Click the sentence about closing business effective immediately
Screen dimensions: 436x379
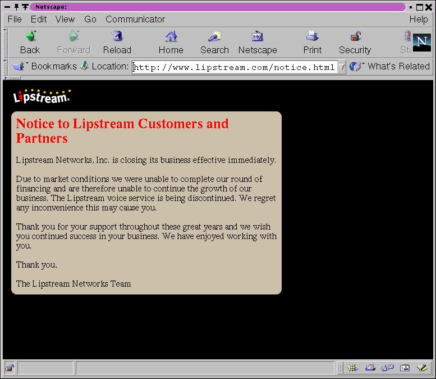pyautogui.click(x=146, y=160)
